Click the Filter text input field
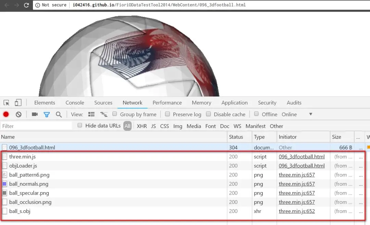The height and width of the screenshot is (225, 370). (x=36, y=126)
